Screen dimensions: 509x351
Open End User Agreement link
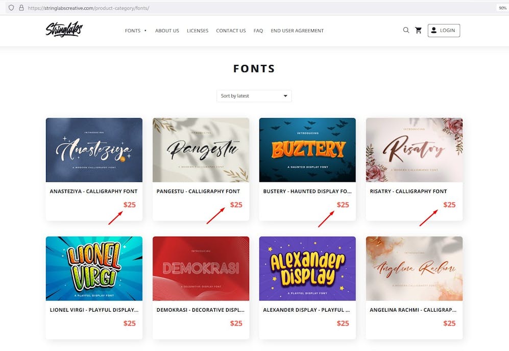(297, 31)
